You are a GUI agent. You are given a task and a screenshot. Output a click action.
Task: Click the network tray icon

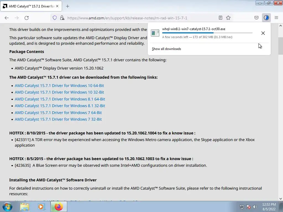click(242, 207)
